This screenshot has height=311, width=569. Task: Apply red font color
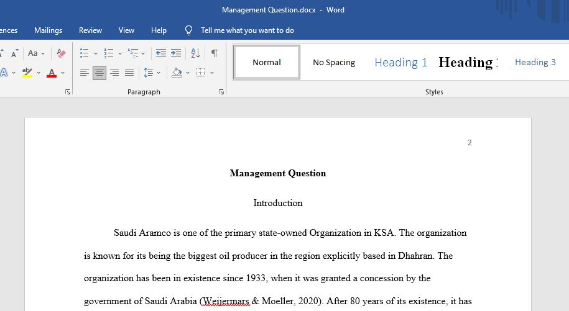pos(52,73)
